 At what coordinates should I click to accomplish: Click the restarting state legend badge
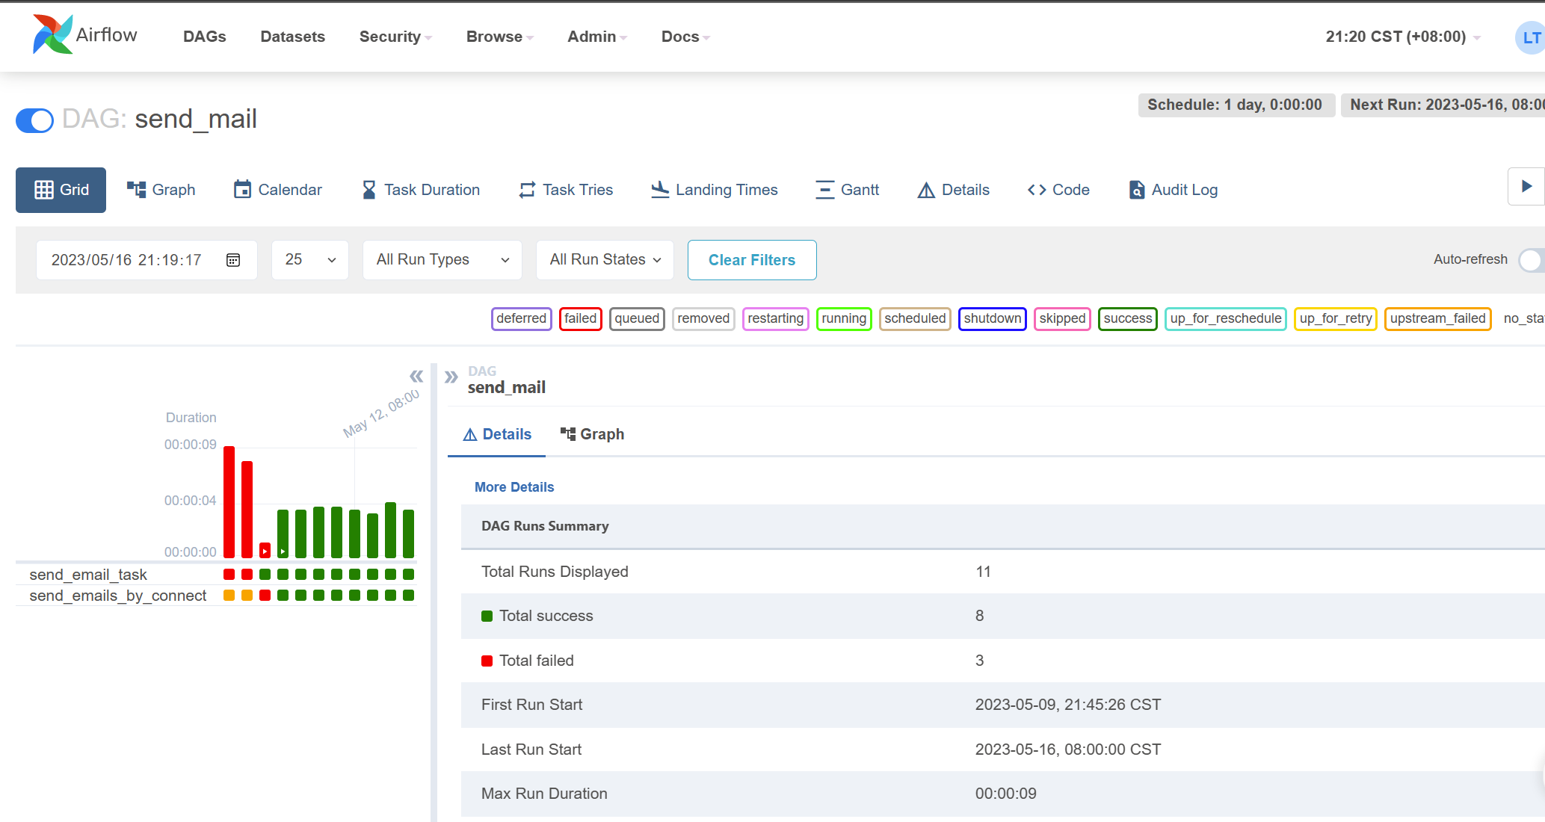click(x=776, y=318)
